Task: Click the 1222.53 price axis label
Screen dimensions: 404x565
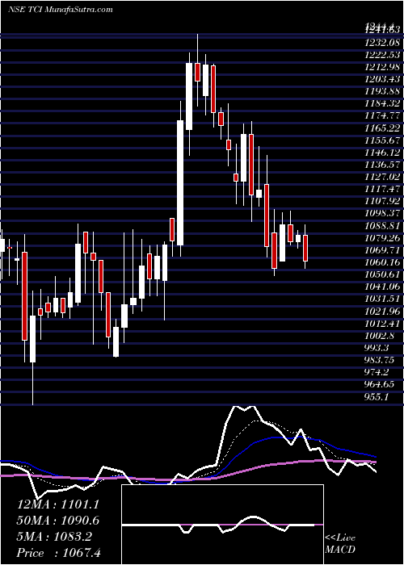Action: click(x=382, y=56)
